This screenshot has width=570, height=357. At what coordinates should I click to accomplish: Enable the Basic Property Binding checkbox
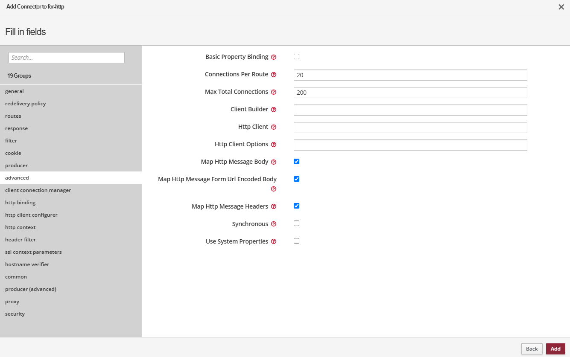point(297,57)
